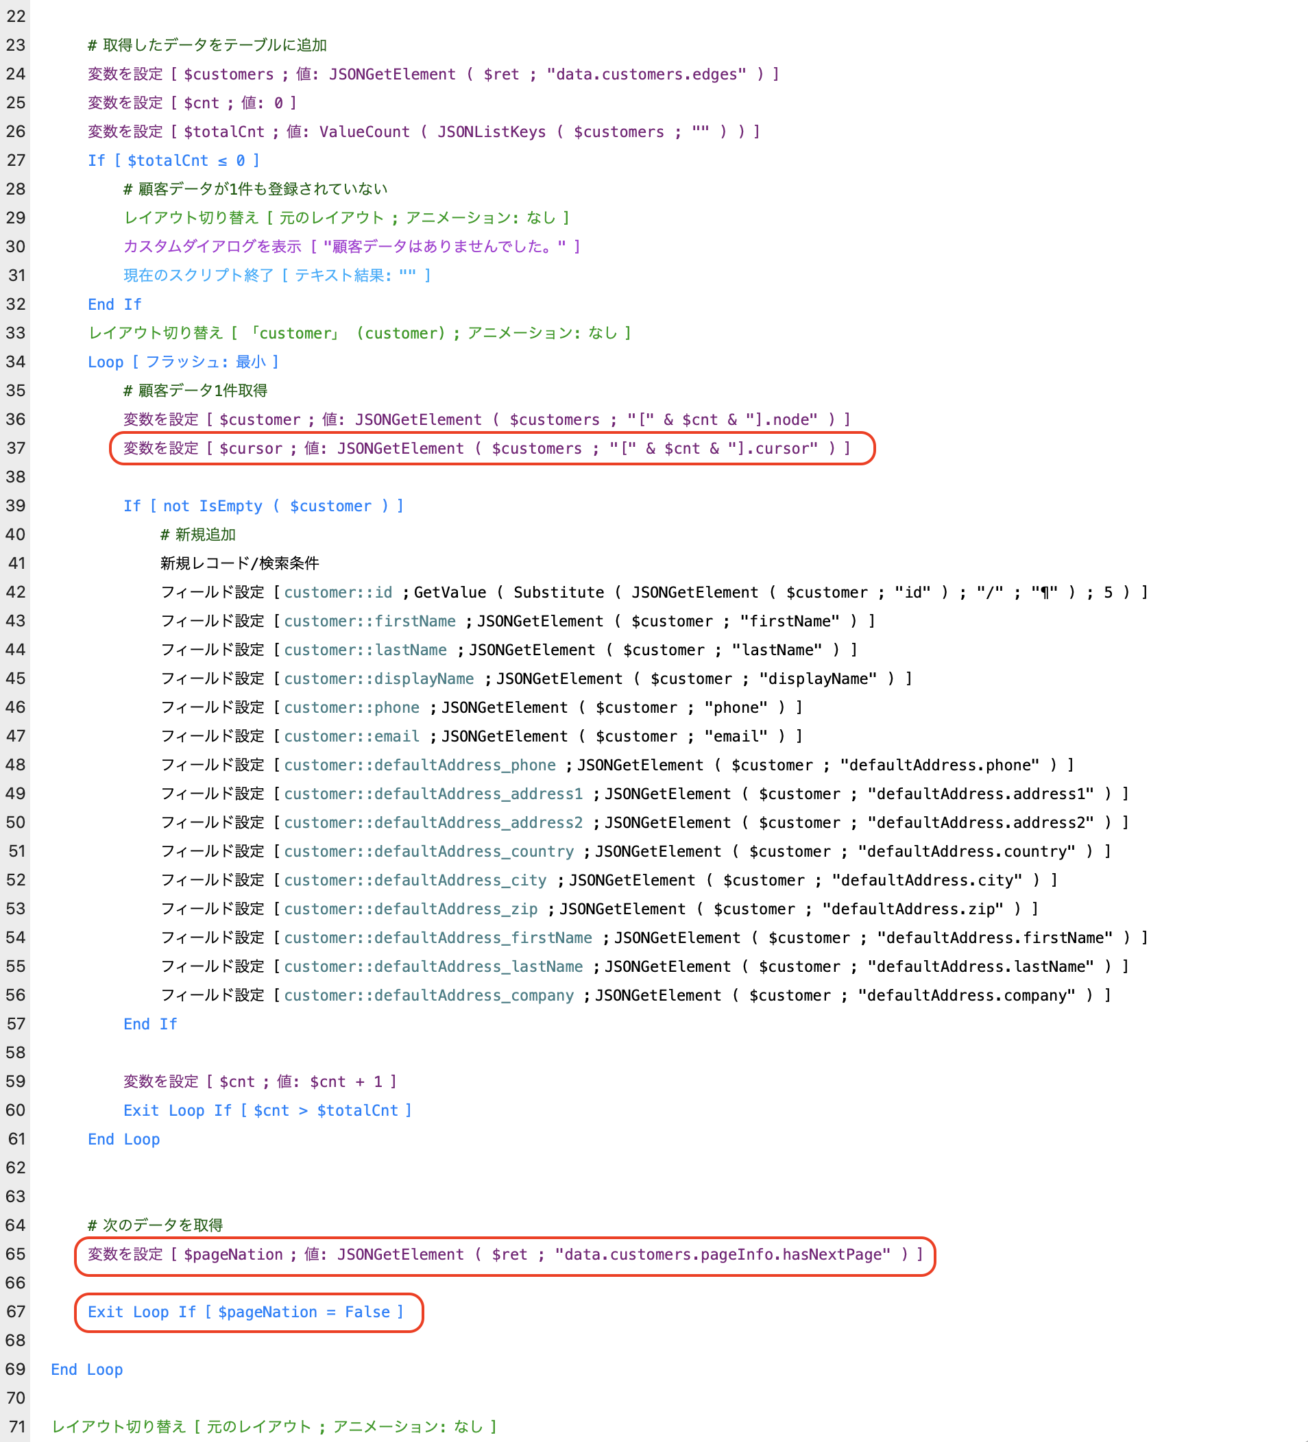Click End Loop on line 61

(124, 1140)
